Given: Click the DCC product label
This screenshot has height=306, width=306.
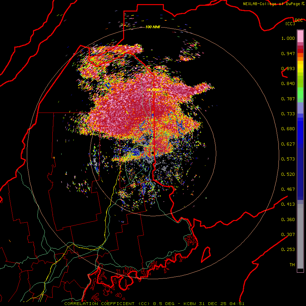Looking at the screenshot, I should click(299, 20).
